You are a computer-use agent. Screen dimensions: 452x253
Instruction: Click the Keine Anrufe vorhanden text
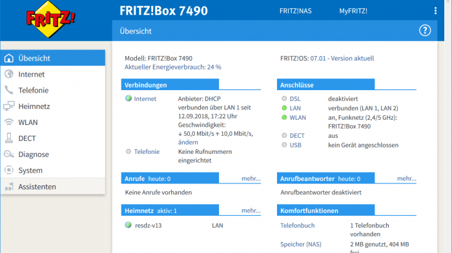pos(158,192)
